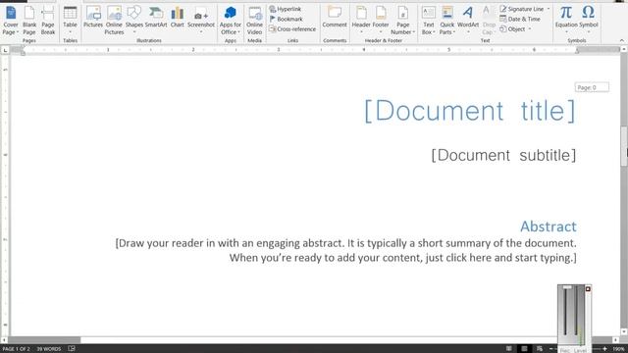
Task: Click Signature Line button
Action: tap(522, 9)
